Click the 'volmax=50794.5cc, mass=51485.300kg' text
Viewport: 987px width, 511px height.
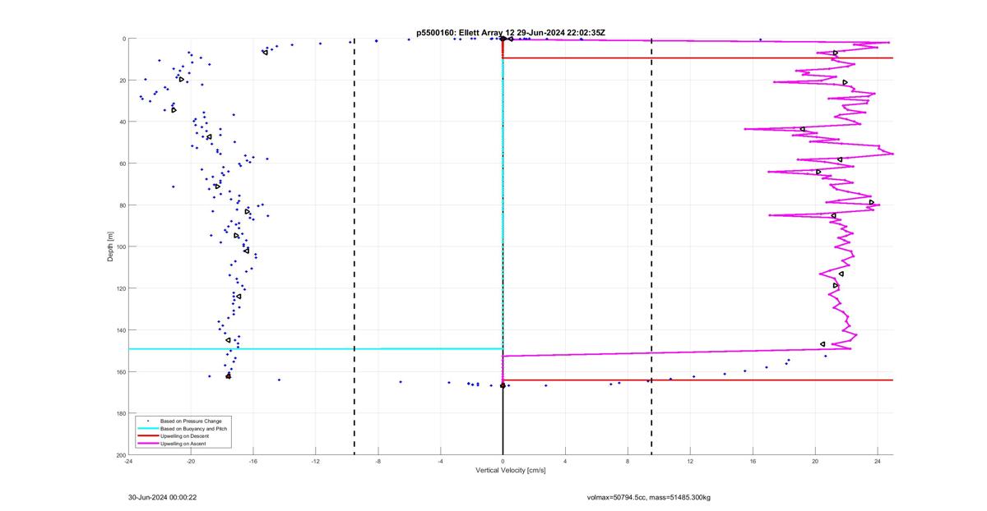[x=649, y=497]
